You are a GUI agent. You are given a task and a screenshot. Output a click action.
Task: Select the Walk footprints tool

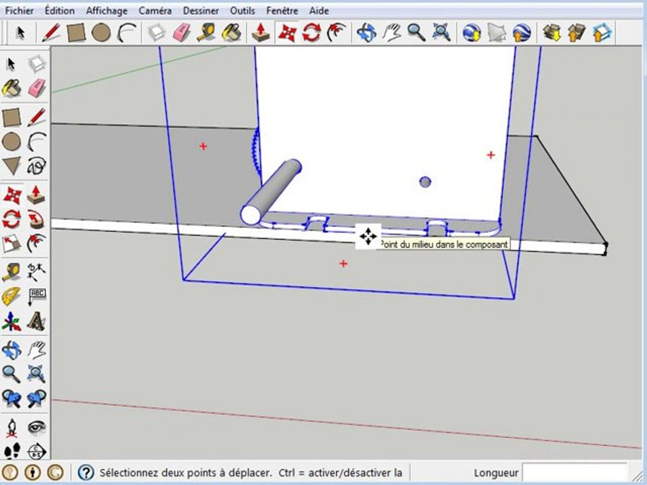tap(11, 451)
